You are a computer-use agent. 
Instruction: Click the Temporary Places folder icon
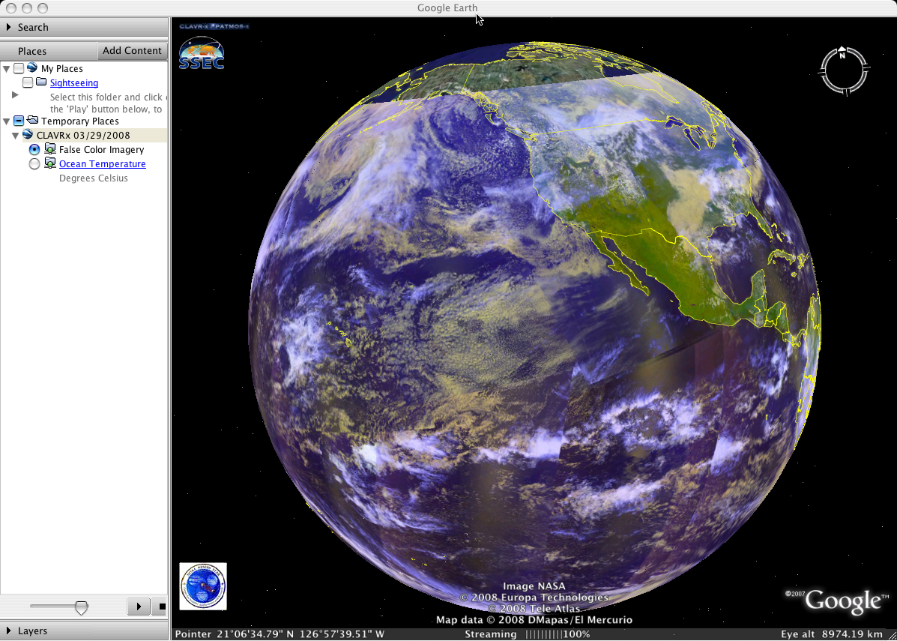[x=32, y=121]
